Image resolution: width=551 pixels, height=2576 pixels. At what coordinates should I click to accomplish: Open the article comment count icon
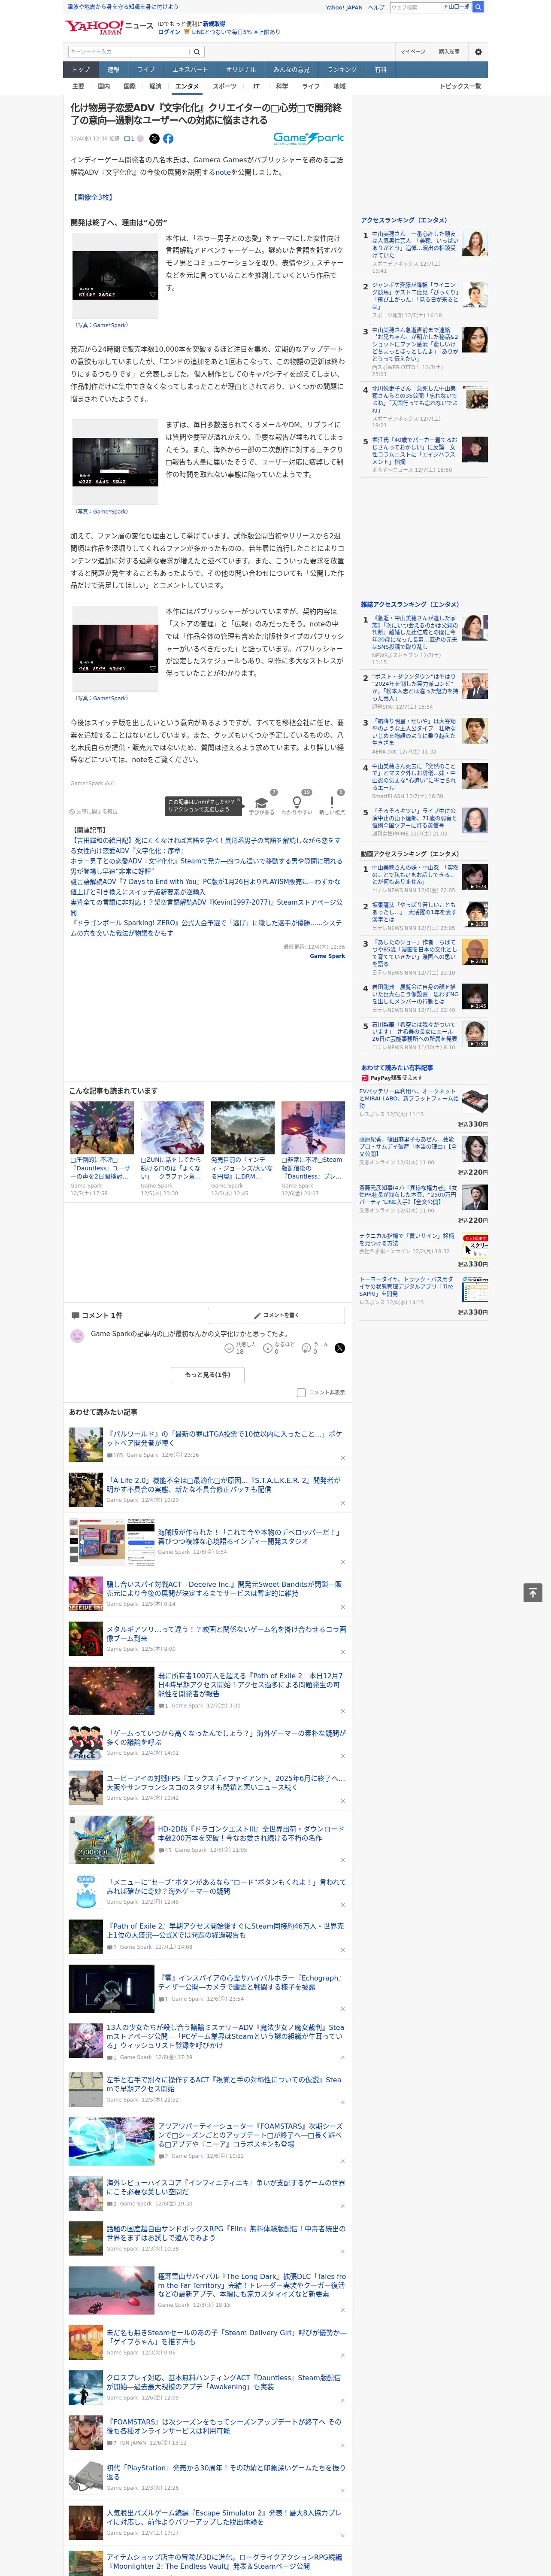pyautogui.click(x=129, y=139)
